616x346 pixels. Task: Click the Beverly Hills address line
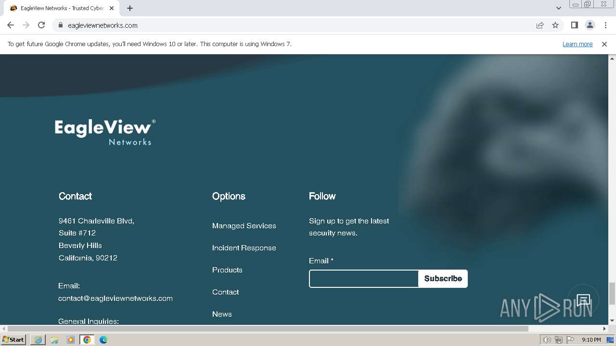click(80, 246)
